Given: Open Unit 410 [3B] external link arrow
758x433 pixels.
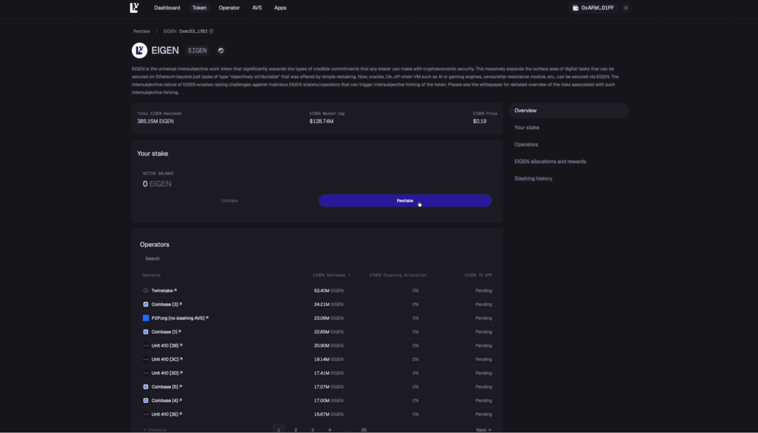Looking at the screenshot, I should click(x=181, y=345).
